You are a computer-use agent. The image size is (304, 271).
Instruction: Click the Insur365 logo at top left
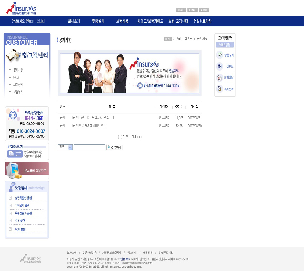tap(21, 8)
